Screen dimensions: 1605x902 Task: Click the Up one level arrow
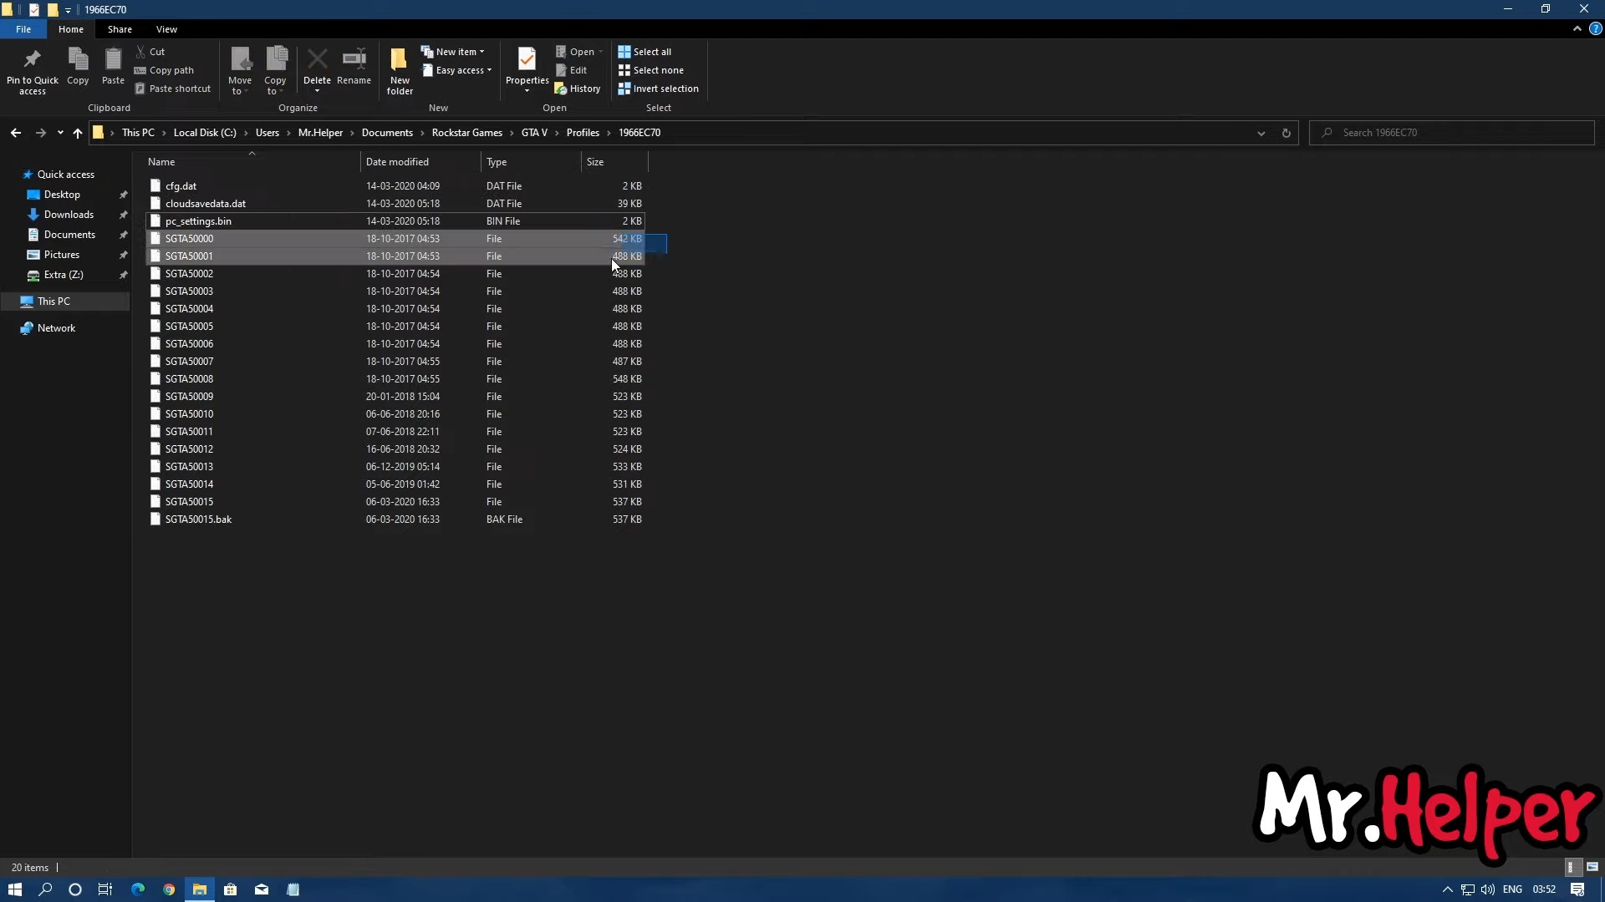pyautogui.click(x=78, y=133)
